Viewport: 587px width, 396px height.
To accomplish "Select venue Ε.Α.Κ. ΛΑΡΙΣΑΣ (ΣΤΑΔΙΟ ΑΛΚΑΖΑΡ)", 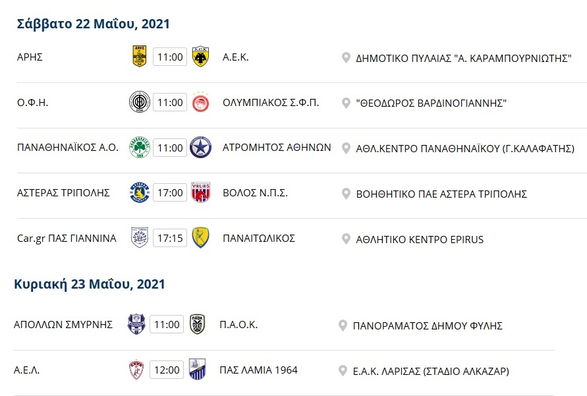I will coord(431,372).
